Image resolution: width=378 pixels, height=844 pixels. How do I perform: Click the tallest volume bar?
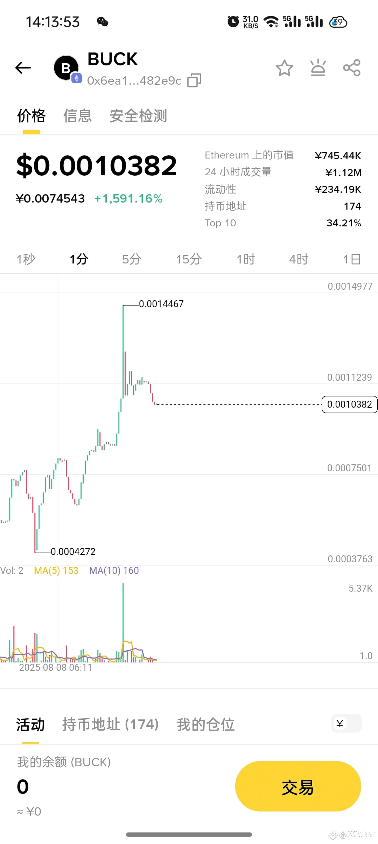(123, 623)
